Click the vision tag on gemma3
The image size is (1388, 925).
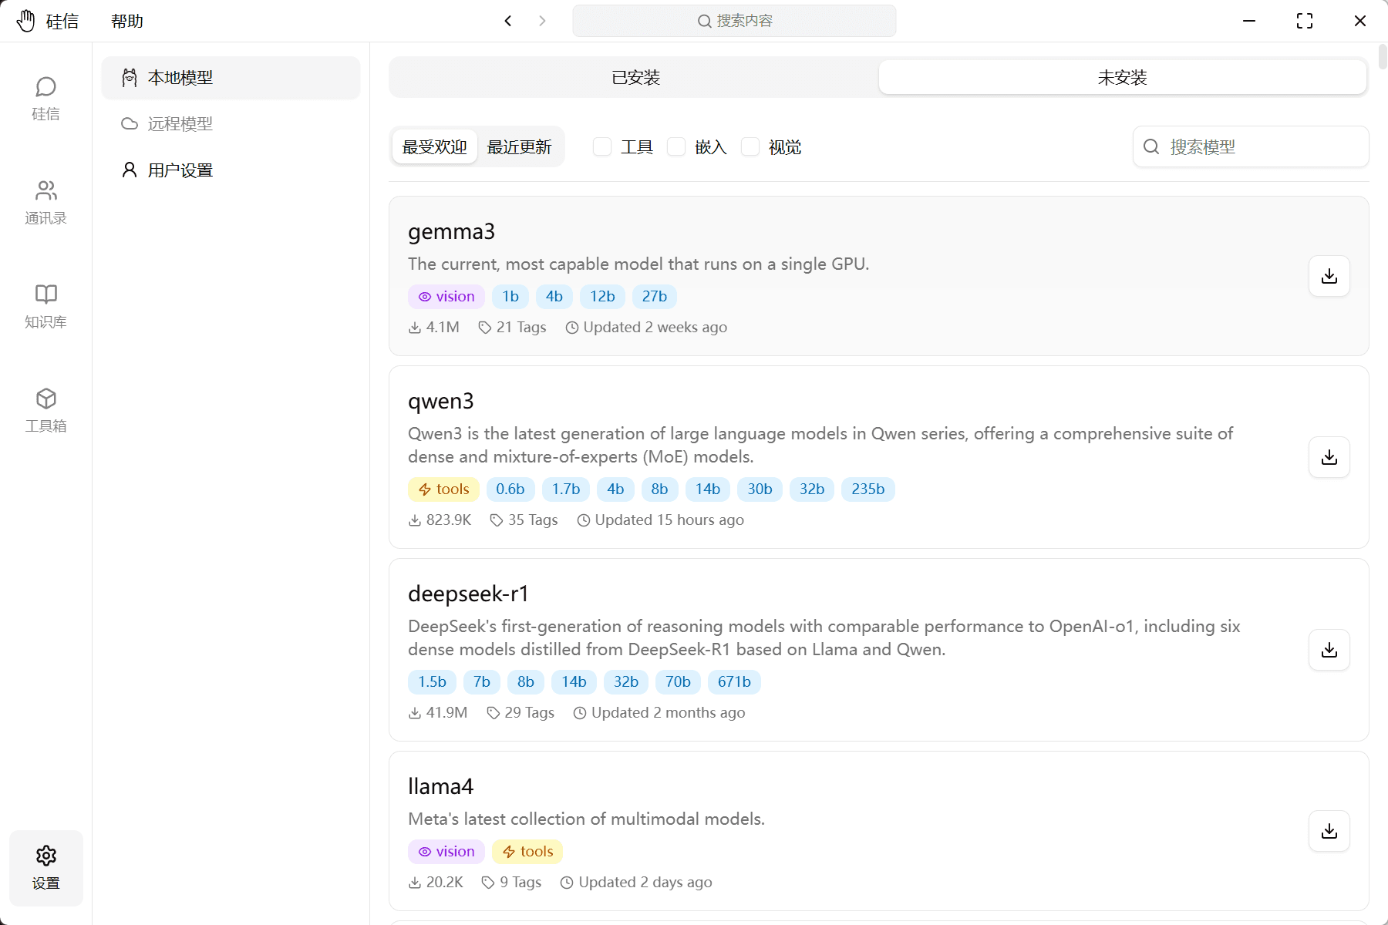pos(446,297)
